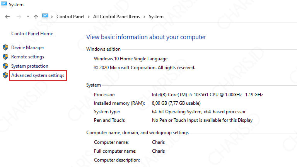
Task: Click shield icon beside Advanced system settings
Action: 5,75
